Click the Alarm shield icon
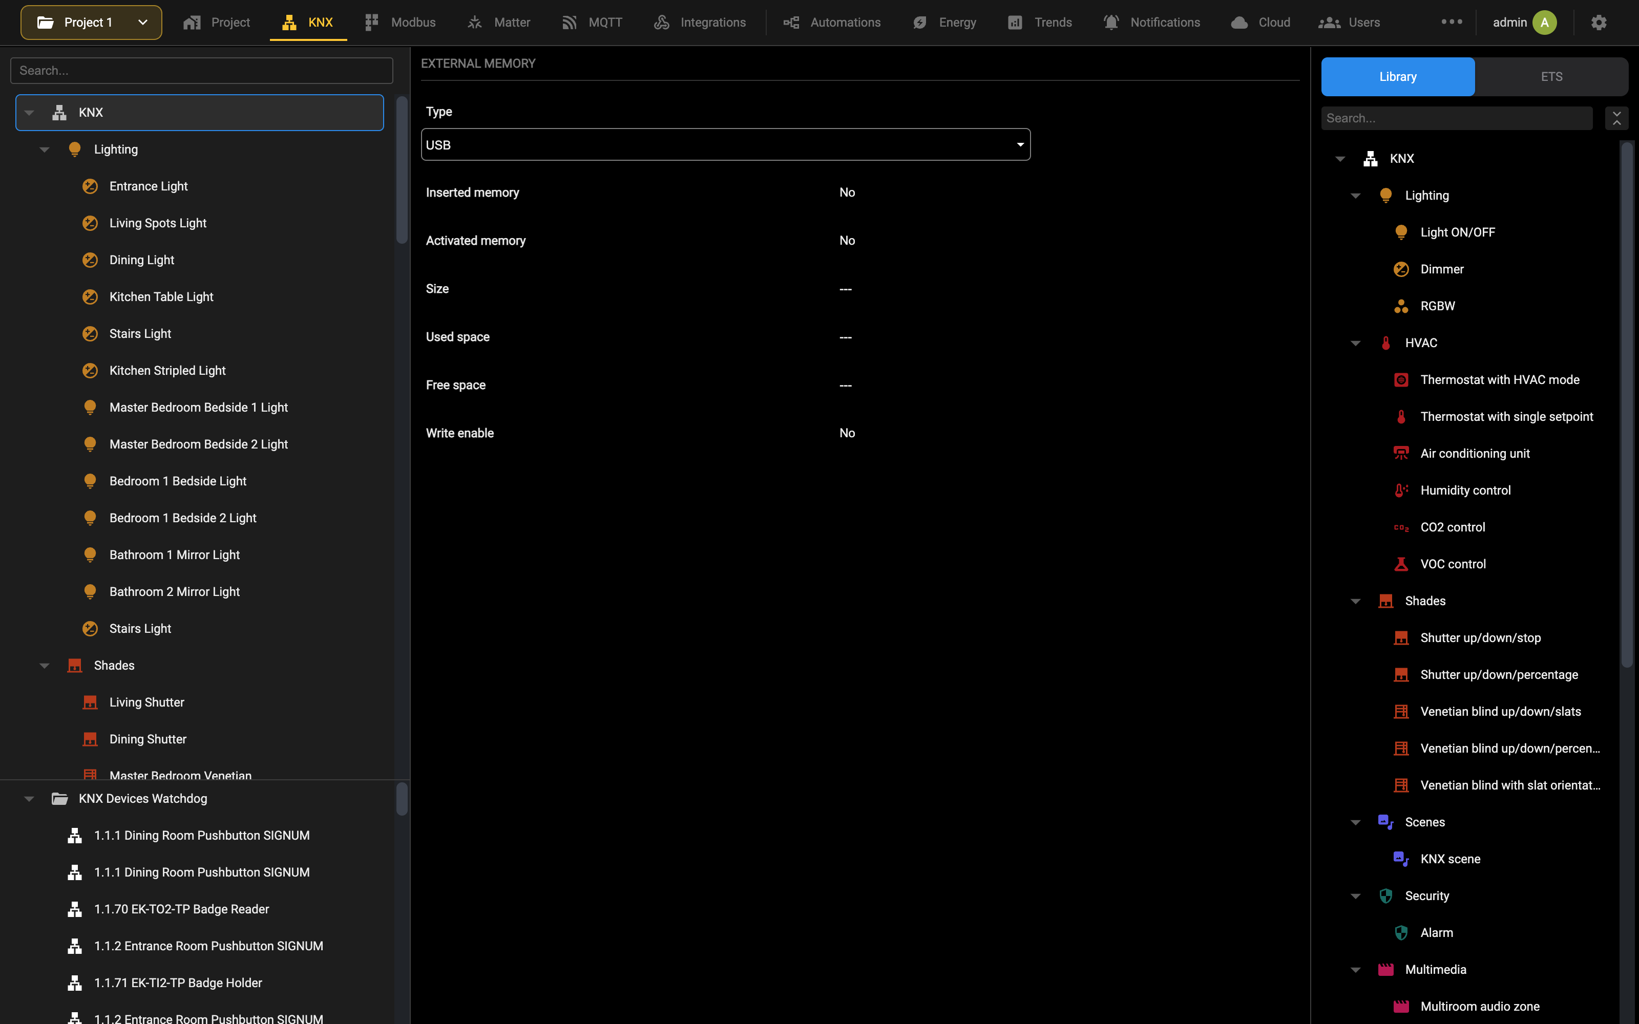Image resolution: width=1639 pixels, height=1024 pixels. coord(1401,933)
